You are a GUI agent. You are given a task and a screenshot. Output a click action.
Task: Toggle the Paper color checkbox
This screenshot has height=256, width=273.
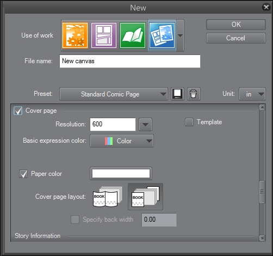pyautogui.click(x=23, y=174)
